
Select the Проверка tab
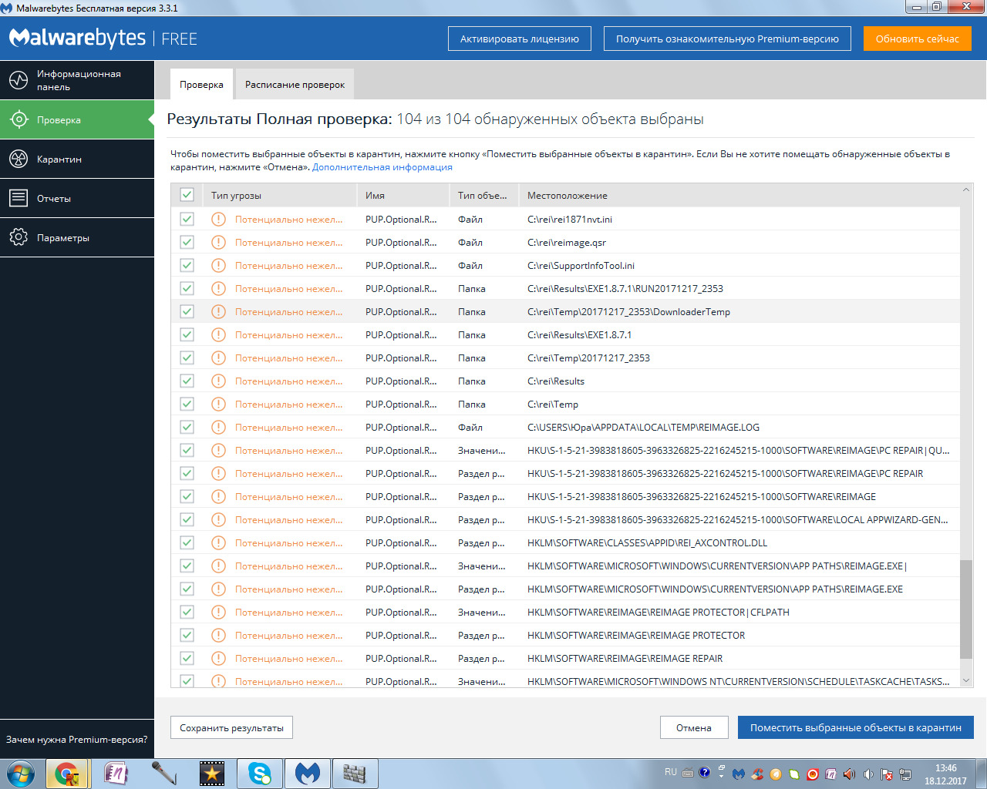tap(201, 85)
